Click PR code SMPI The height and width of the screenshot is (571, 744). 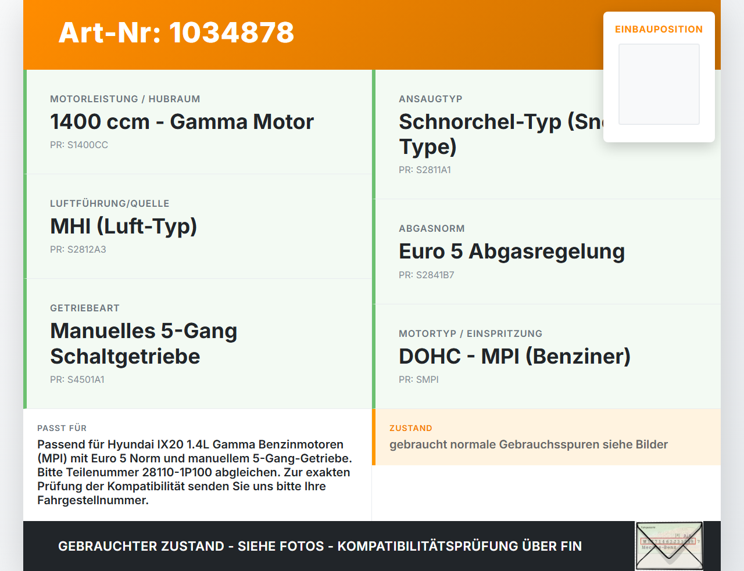pos(419,380)
